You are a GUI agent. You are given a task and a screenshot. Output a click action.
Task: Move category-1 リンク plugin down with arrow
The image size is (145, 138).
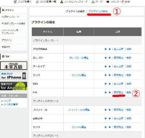pyautogui.click(x=109, y=75)
